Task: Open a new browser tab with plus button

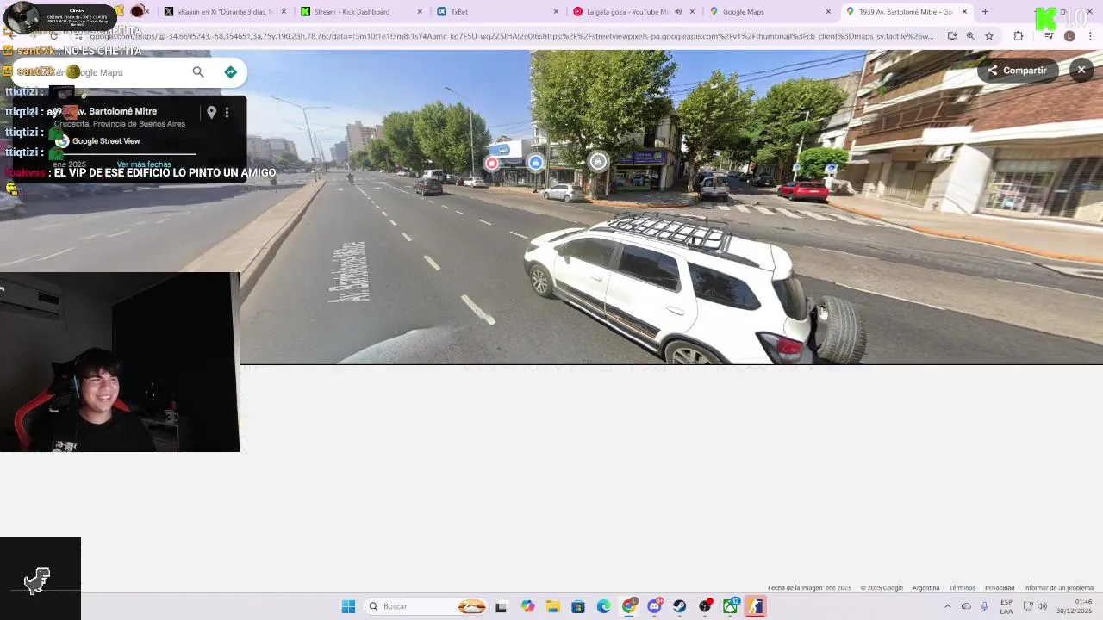Action: coord(985,12)
